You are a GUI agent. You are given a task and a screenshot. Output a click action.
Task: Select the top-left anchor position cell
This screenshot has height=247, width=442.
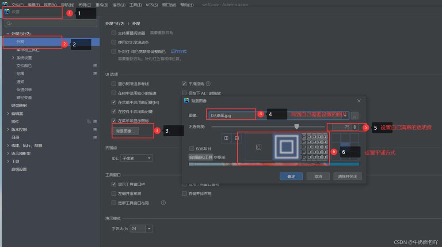[x=336, y=138]
